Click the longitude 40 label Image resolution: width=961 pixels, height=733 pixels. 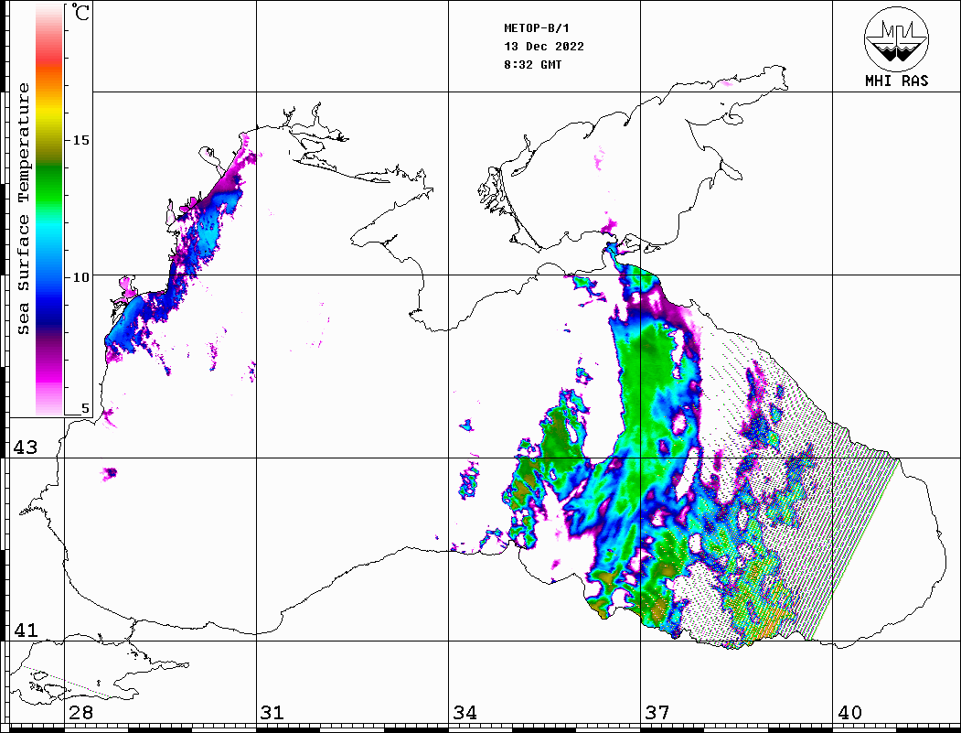[x=849, y=713]
